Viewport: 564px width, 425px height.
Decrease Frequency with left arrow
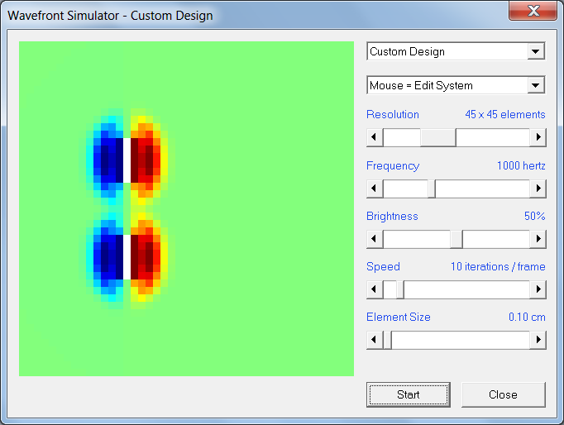point(375,188)
